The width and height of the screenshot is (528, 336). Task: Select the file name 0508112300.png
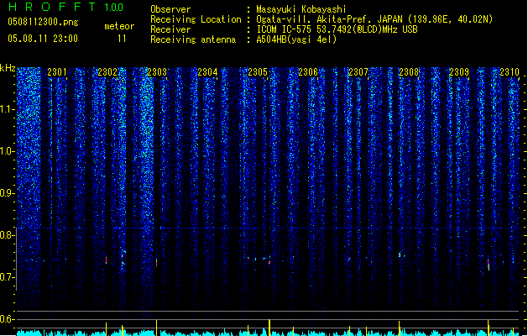(43, 22)
